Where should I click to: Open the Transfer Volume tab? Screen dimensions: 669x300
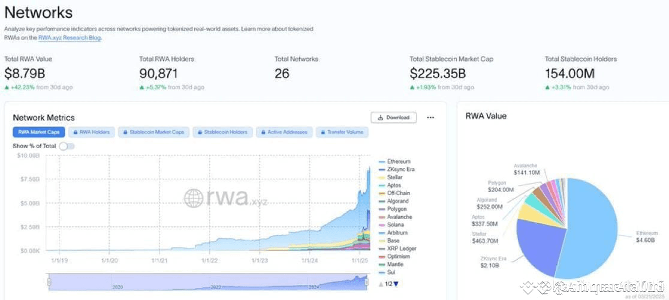click(x=342, y=132)
